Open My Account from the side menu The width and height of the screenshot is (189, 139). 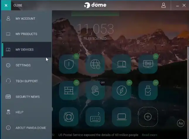point(25,18)
